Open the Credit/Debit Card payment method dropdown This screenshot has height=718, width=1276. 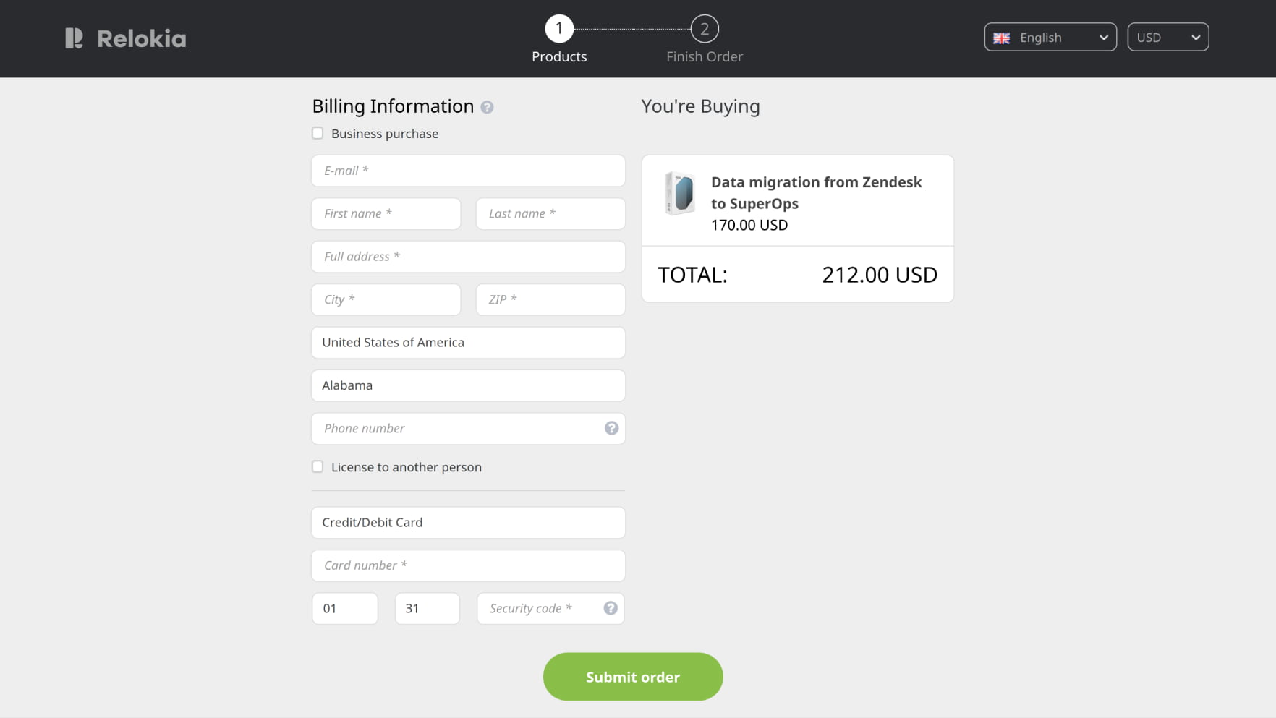468,523
